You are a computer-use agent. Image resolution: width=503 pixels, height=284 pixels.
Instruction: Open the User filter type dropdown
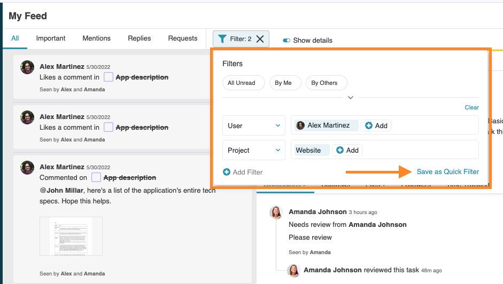coord(254,125)
